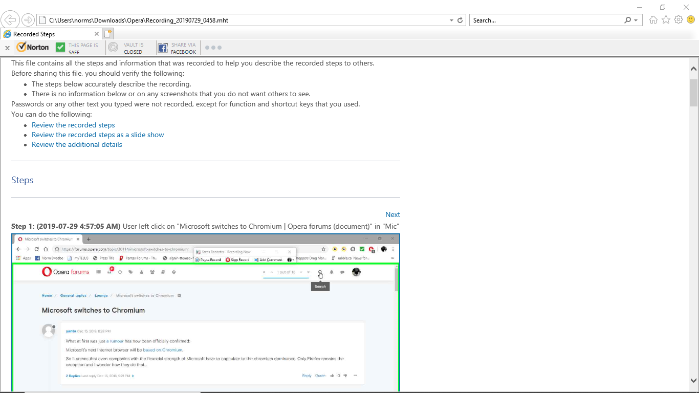The height and width of the screenshot is (393, 699).
Task: Click the Step 1 screenshot thumbnail
Action: click(x=206, y=313)
